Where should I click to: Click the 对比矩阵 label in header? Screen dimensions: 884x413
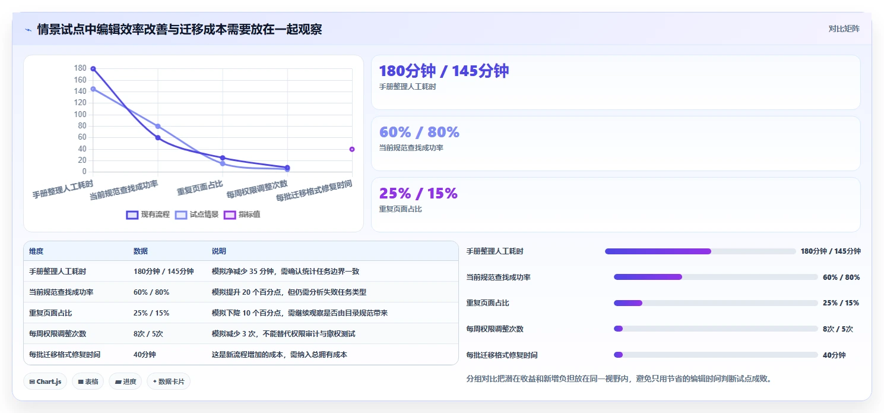pyautogui.click(x=844, y=29)
